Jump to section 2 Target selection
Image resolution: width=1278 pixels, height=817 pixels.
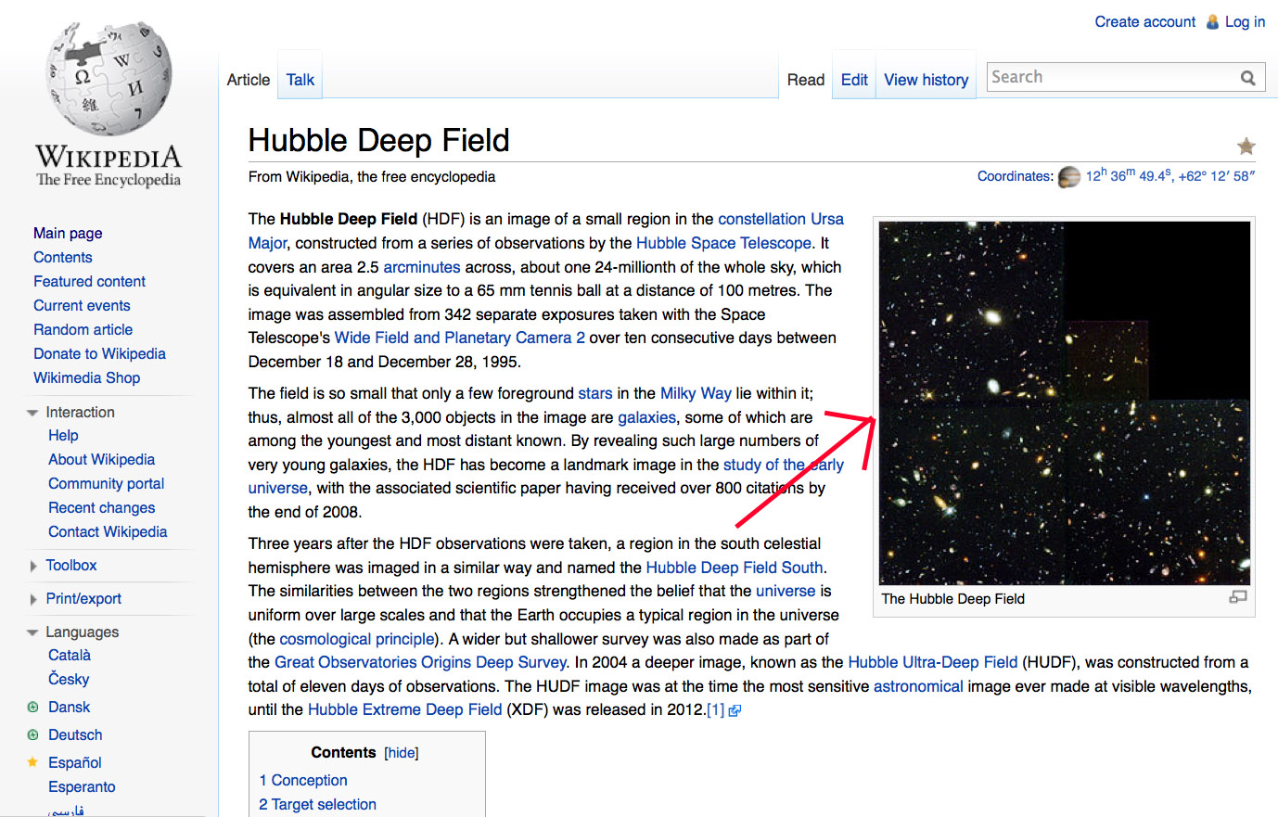(317, 805)
